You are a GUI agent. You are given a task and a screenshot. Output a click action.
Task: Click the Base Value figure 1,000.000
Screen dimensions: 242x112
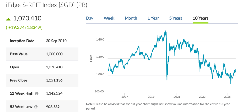(x=54, y=54)
